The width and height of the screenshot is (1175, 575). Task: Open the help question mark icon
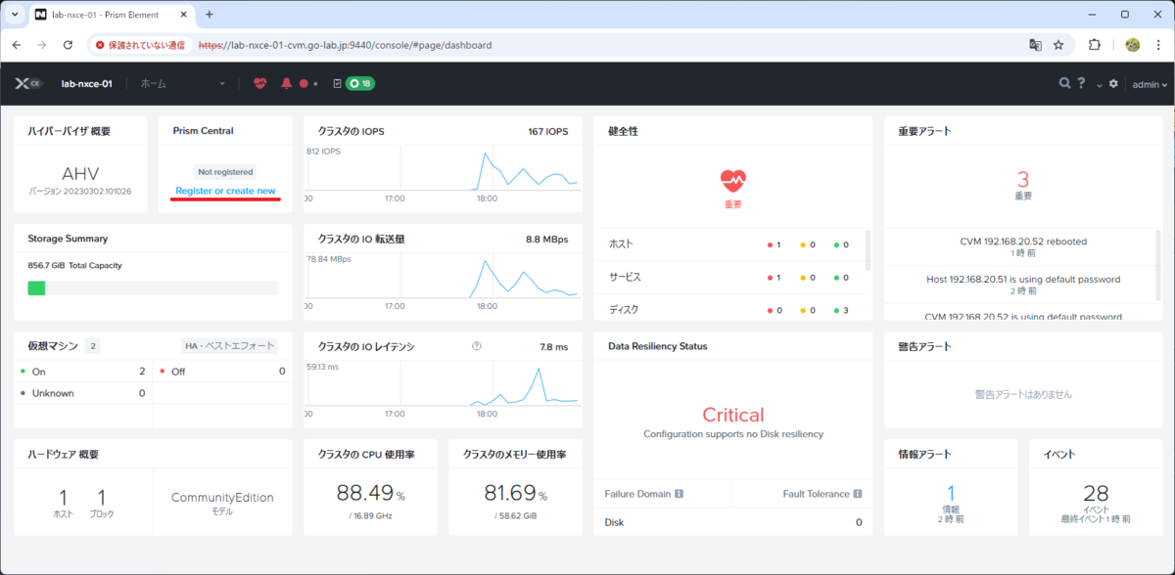tap(1082, 84)
